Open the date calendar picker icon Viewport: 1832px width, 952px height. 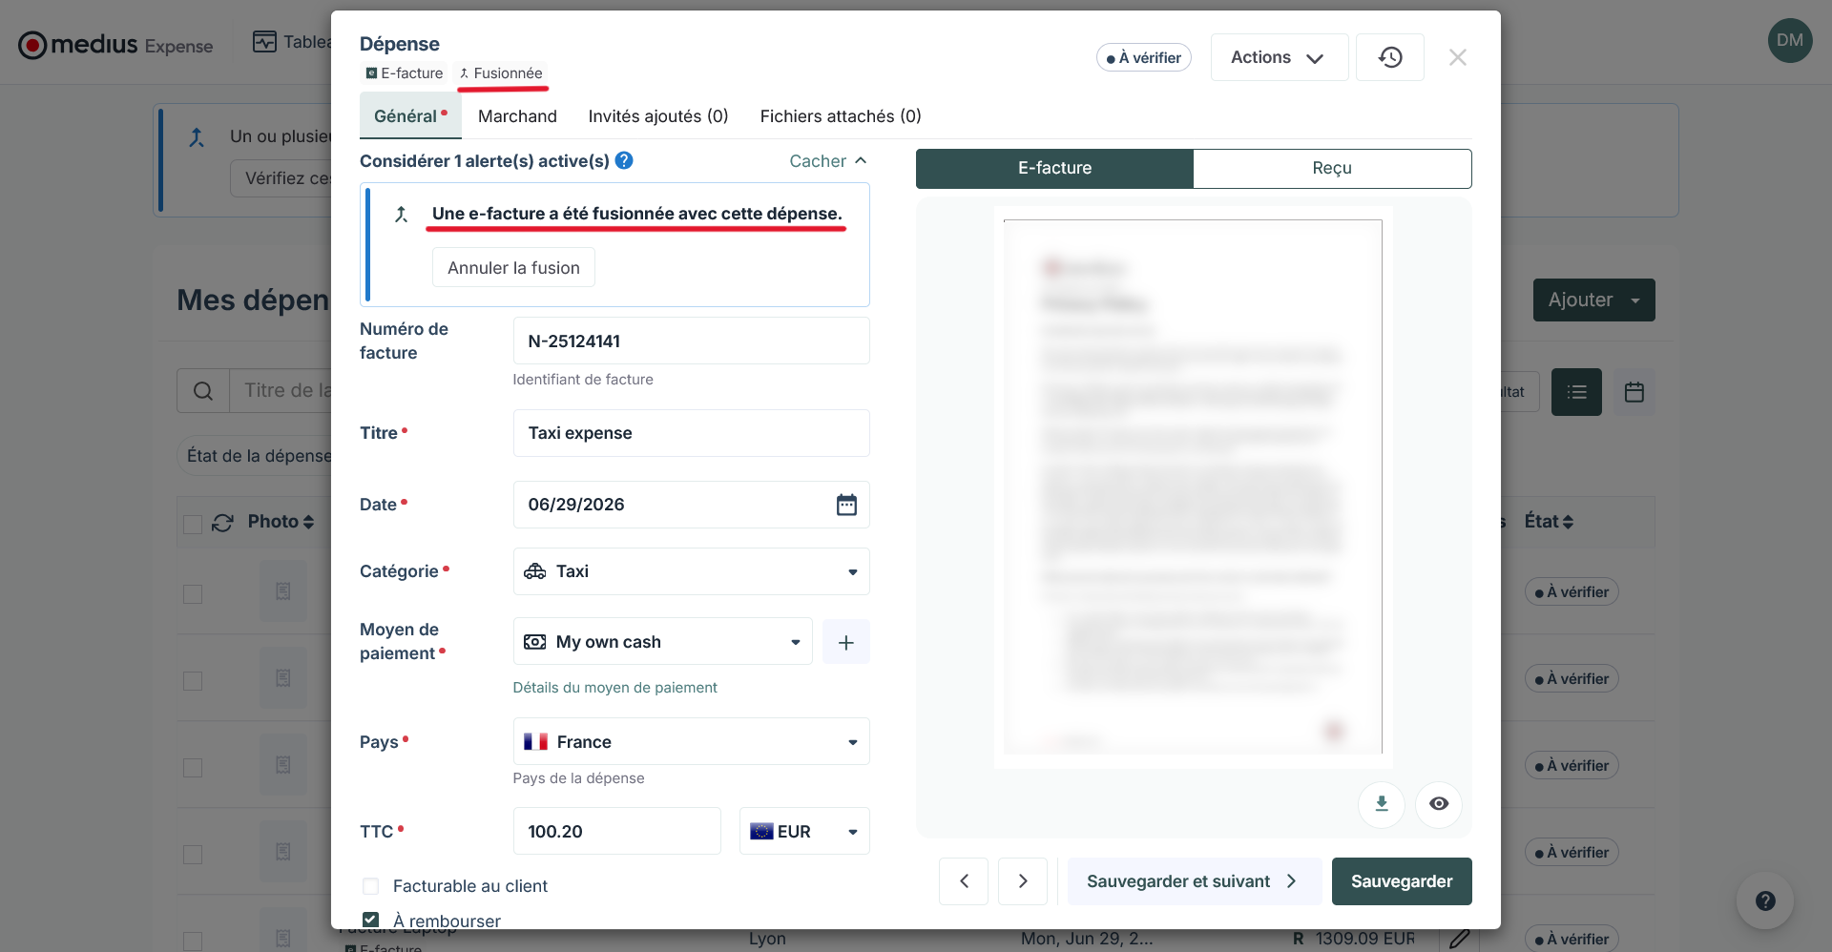coord(846,505)
